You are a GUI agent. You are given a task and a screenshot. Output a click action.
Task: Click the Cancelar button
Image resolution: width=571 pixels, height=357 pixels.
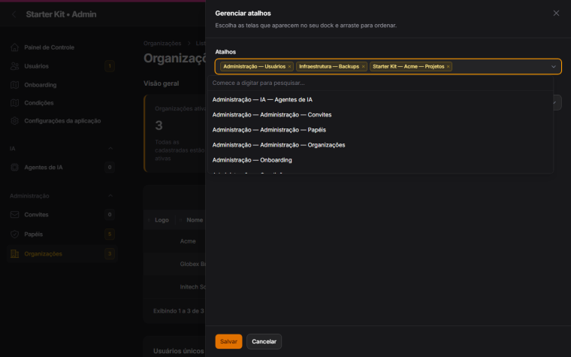point(264,341)
